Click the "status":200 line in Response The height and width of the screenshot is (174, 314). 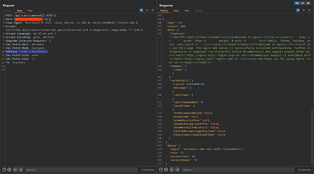click(x=176, y=26)
